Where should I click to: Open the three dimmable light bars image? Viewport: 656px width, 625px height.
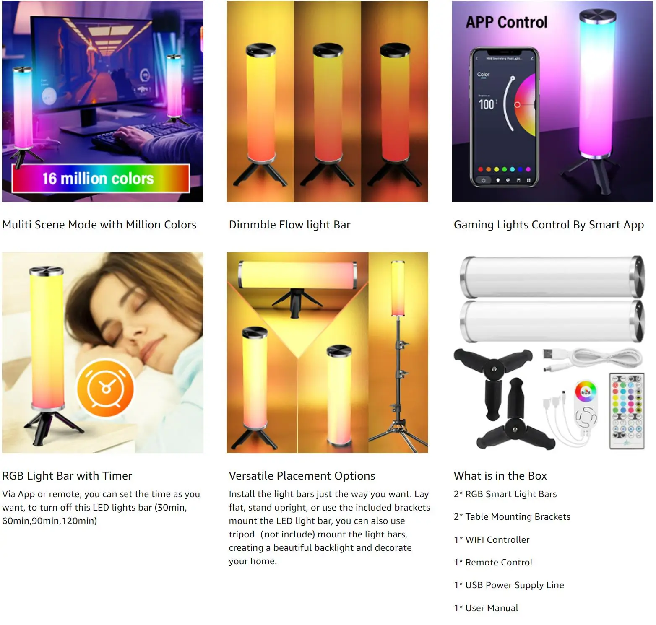click(x=328, y=101)
